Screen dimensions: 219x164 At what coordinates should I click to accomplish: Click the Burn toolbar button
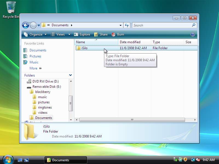click(118, 34)
